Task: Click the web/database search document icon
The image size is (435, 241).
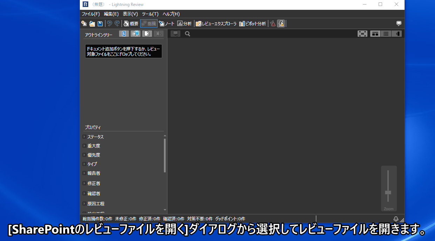Action: (x=136, y=34)
